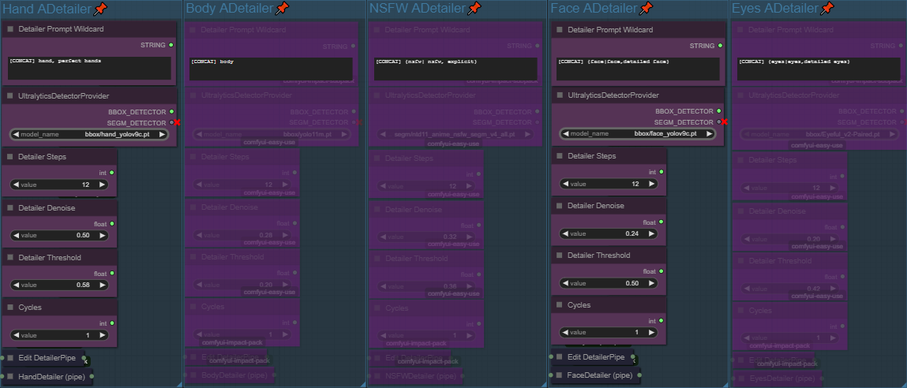Edit Eyes prompt wildcard text box
The image size is (907, 388).
pyautogui.click(x=819, y=69)
